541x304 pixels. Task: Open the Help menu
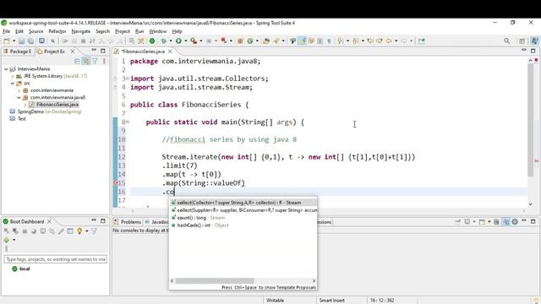pos(177,31)
